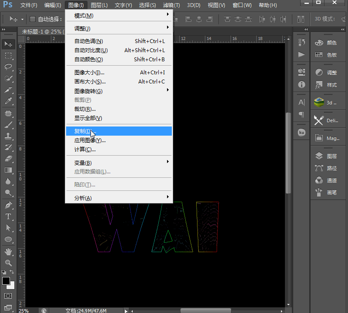Open the Character panel icon
Image resolution: width=348 pixels, height=313 pixels.
click(x=301, y=102)
